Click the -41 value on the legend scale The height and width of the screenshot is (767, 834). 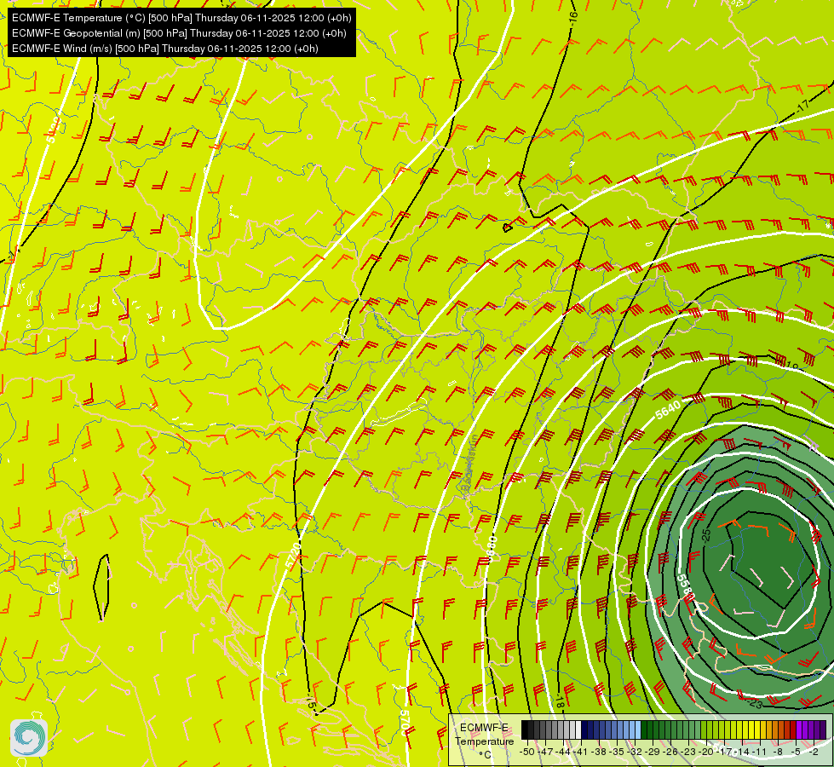tap(580, 752)
